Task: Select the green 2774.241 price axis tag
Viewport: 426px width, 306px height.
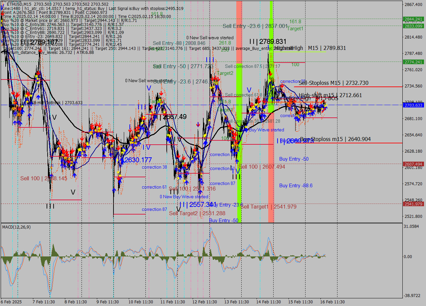Action: (413, 62)
